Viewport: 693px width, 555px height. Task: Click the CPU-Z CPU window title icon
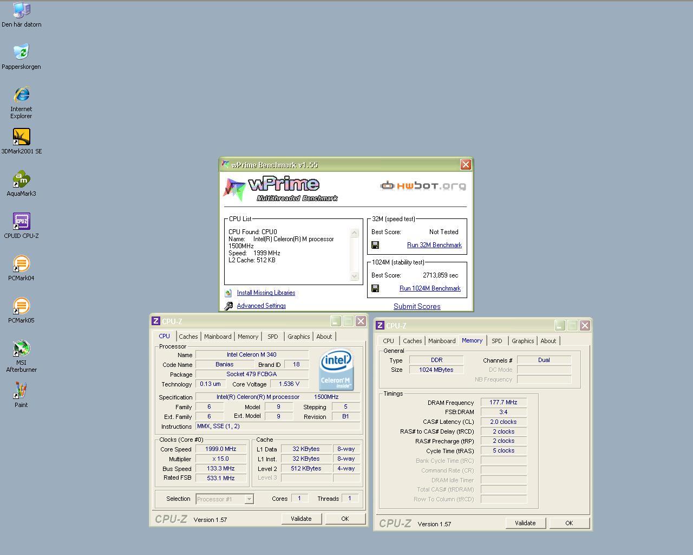(x=156, y=321)
